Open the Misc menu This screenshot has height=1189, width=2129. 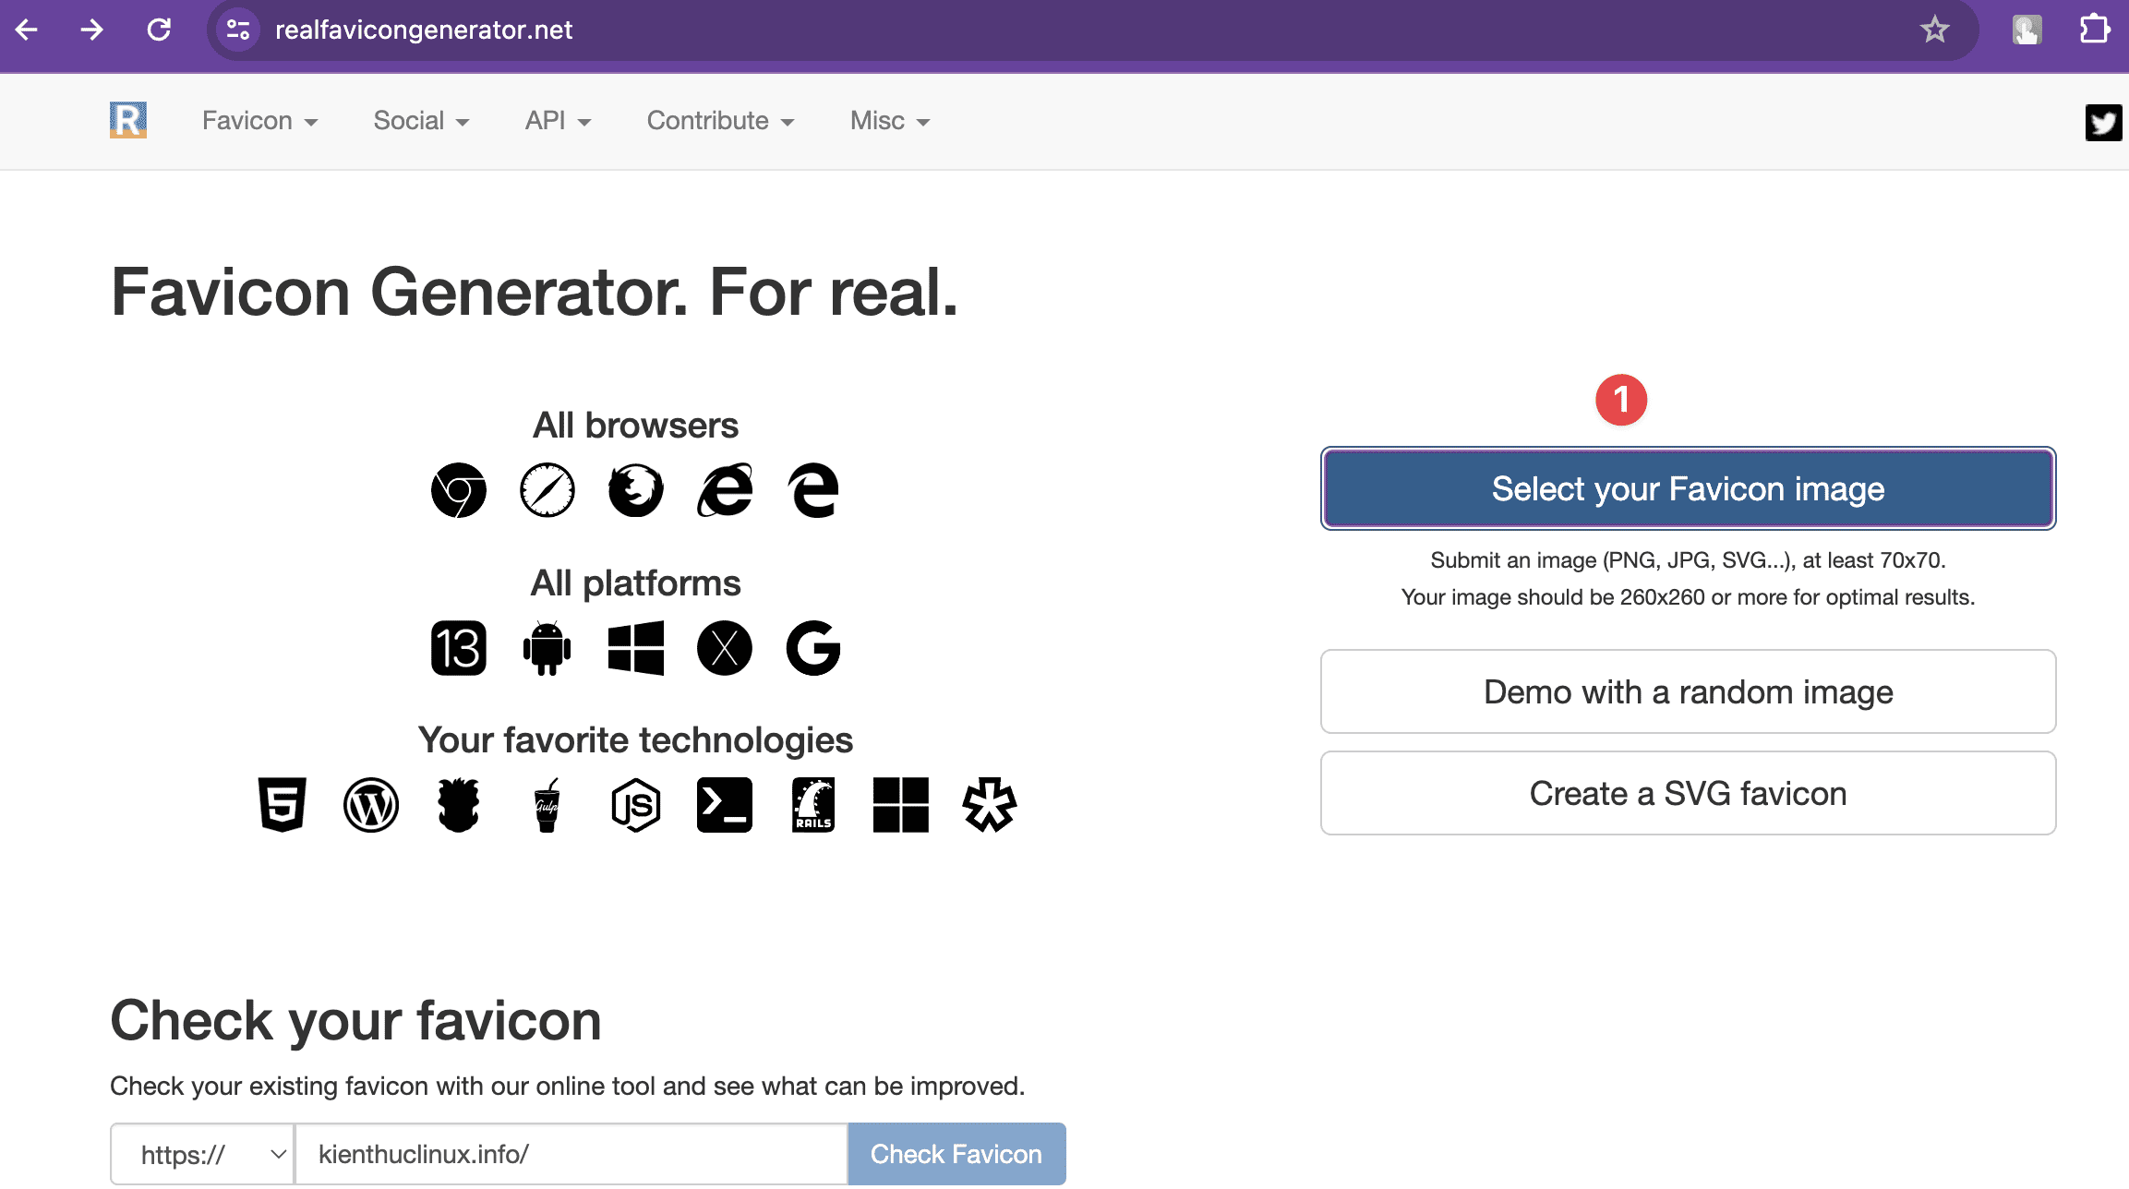[x=889, y=121]
